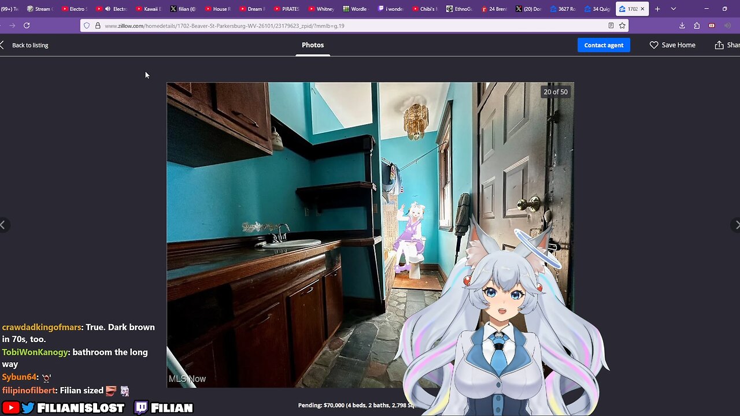Click the Contact agent button
The image size is (740, 416).
[604, 45]
